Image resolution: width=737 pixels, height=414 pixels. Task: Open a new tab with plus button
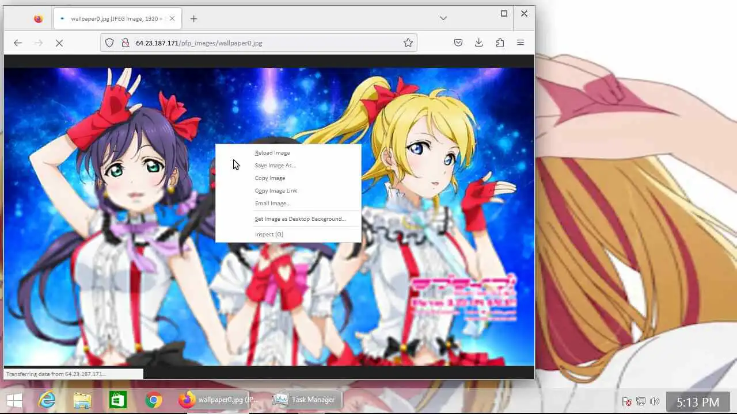[x=193, y=18]
